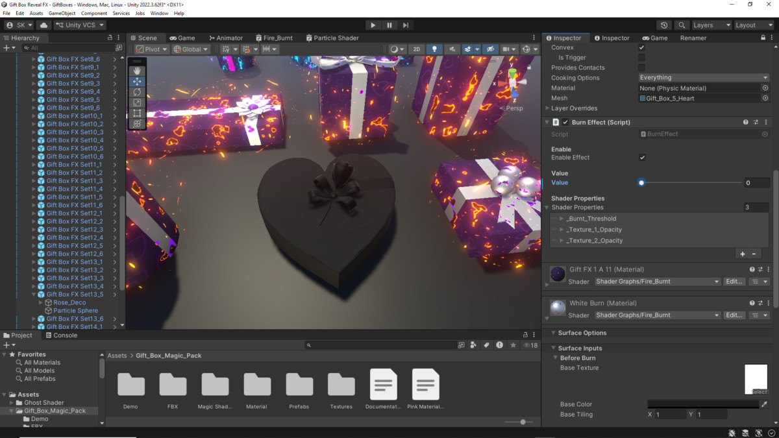The height and width of the screenshot is (438, 779).
Task: Uncheck the Enable Effect checkbox
Action: [x=642, y=158]
